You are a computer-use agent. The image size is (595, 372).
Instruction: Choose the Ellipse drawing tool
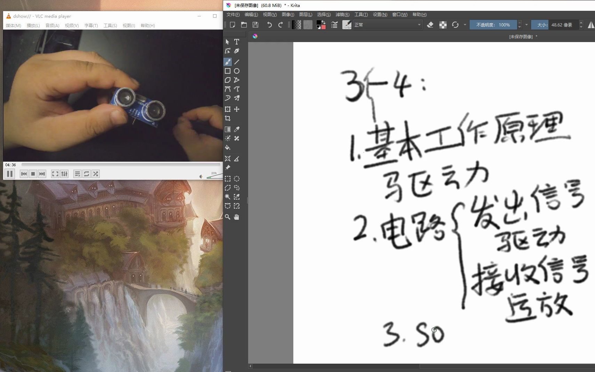click(x=237, y=71)
